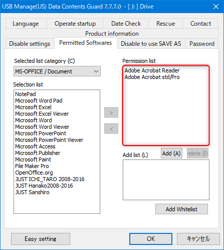Select the Rescue tab
The image size is (224, 250).
pyautogui.click(x=165, y=24)
